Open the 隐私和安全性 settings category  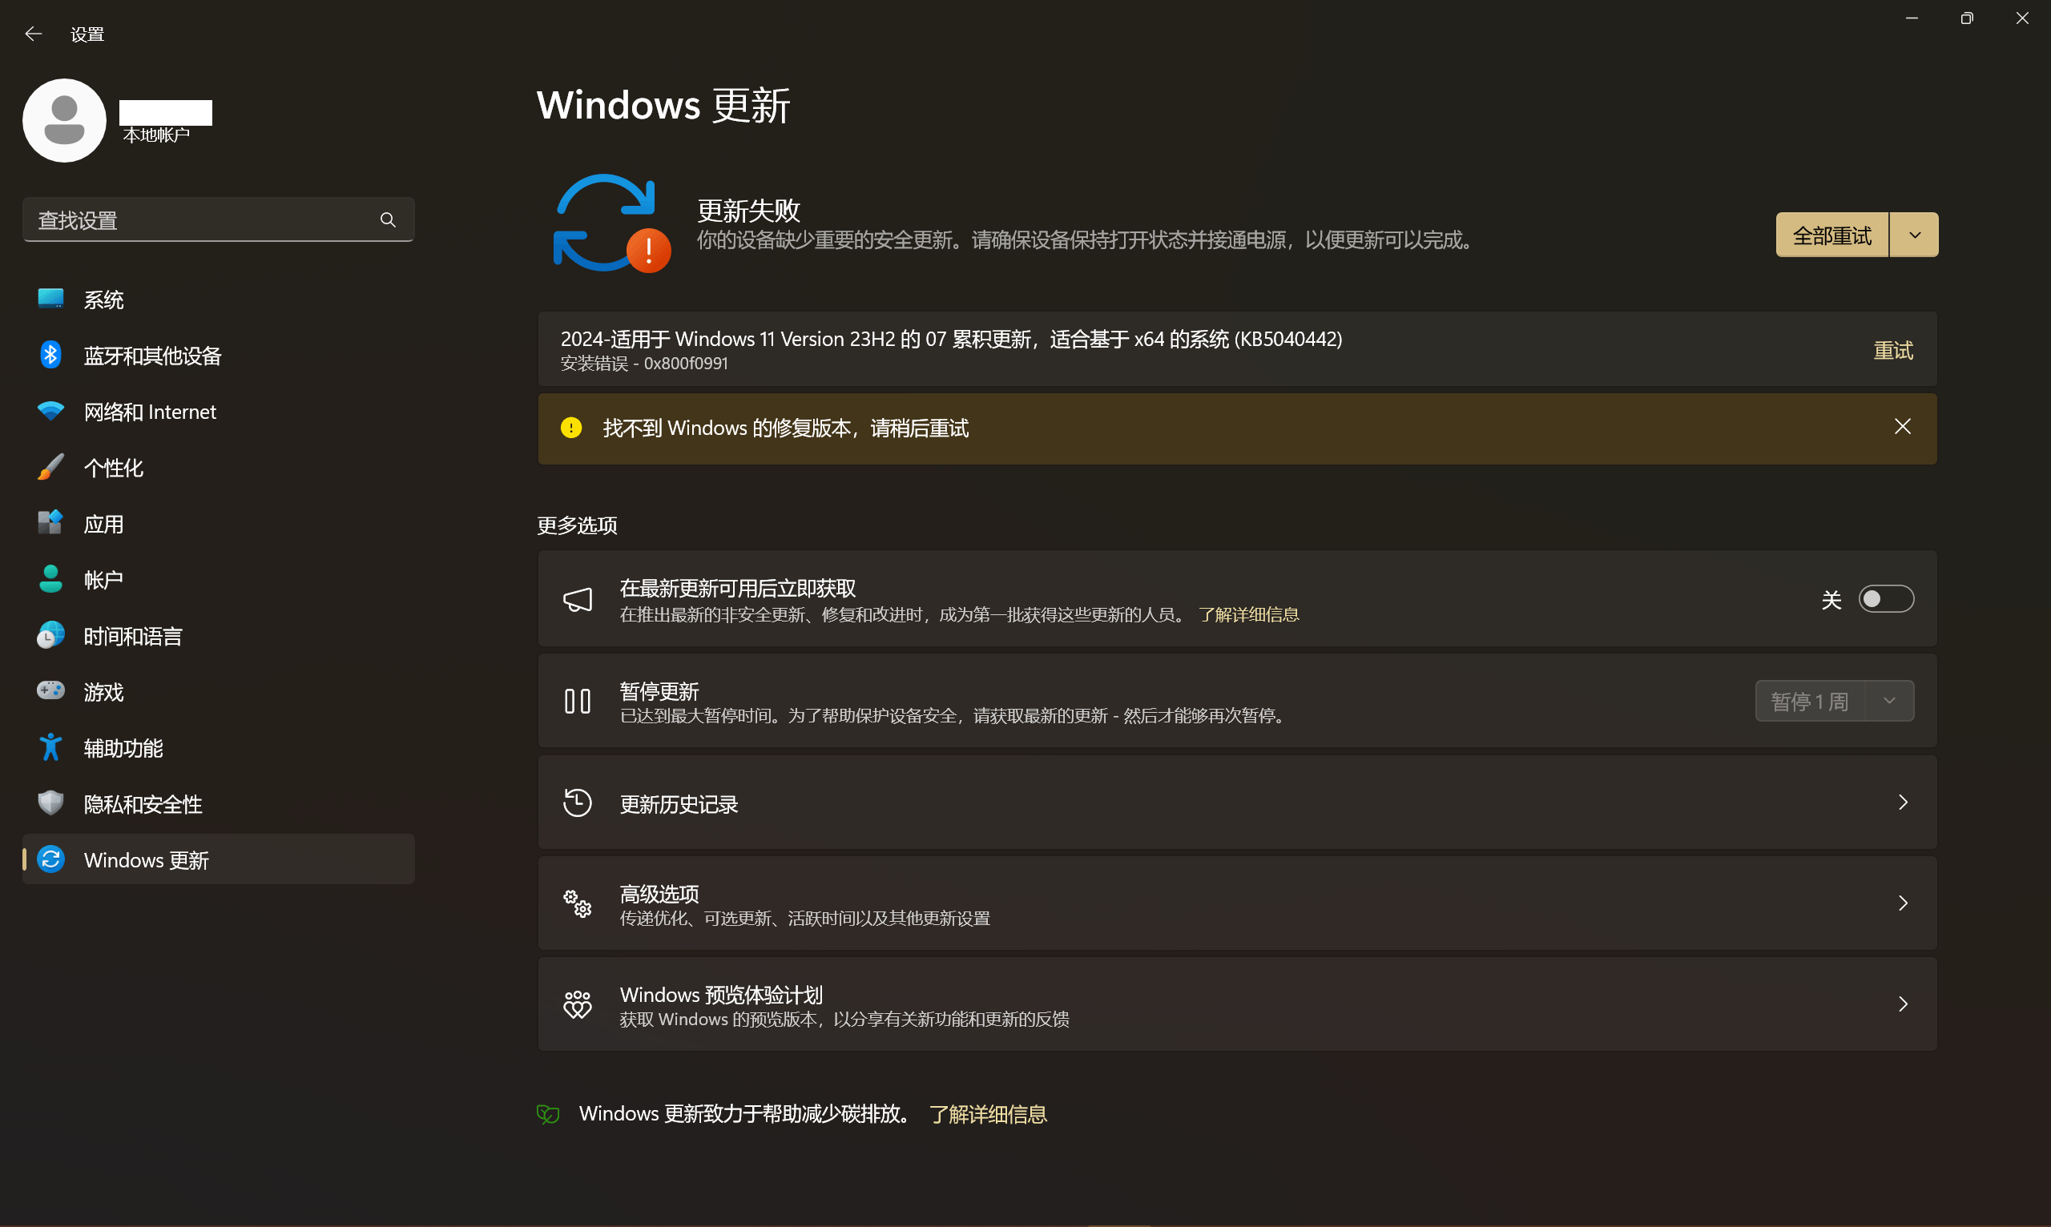point(219,803)
